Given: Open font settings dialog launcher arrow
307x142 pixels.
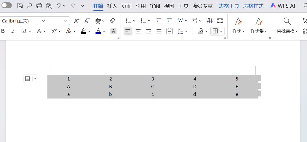Looking at the screenshot, I should point(118,38).
